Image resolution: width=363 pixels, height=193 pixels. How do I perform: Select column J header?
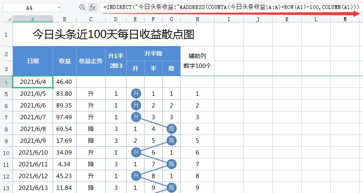(258, 19)
